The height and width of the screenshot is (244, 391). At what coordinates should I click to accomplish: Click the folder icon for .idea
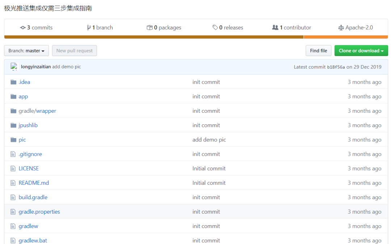[13, 82]
